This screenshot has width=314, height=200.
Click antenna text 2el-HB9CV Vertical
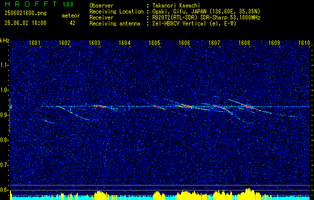pos(179,23)
